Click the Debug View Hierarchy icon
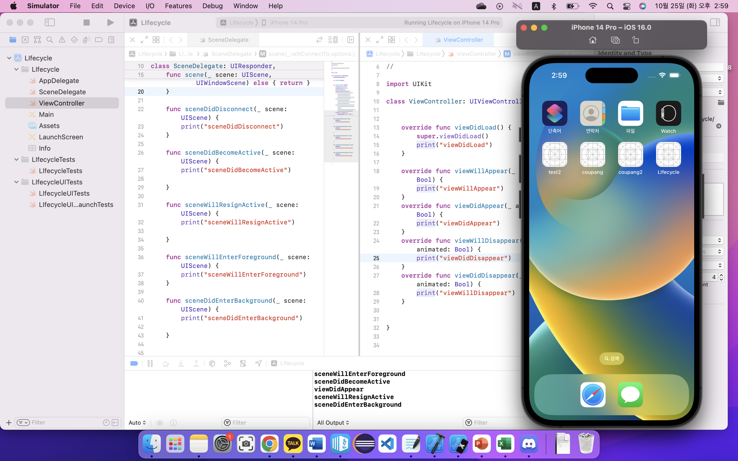The width and height of the screenshot is (738, 461). tap(212, 363)
